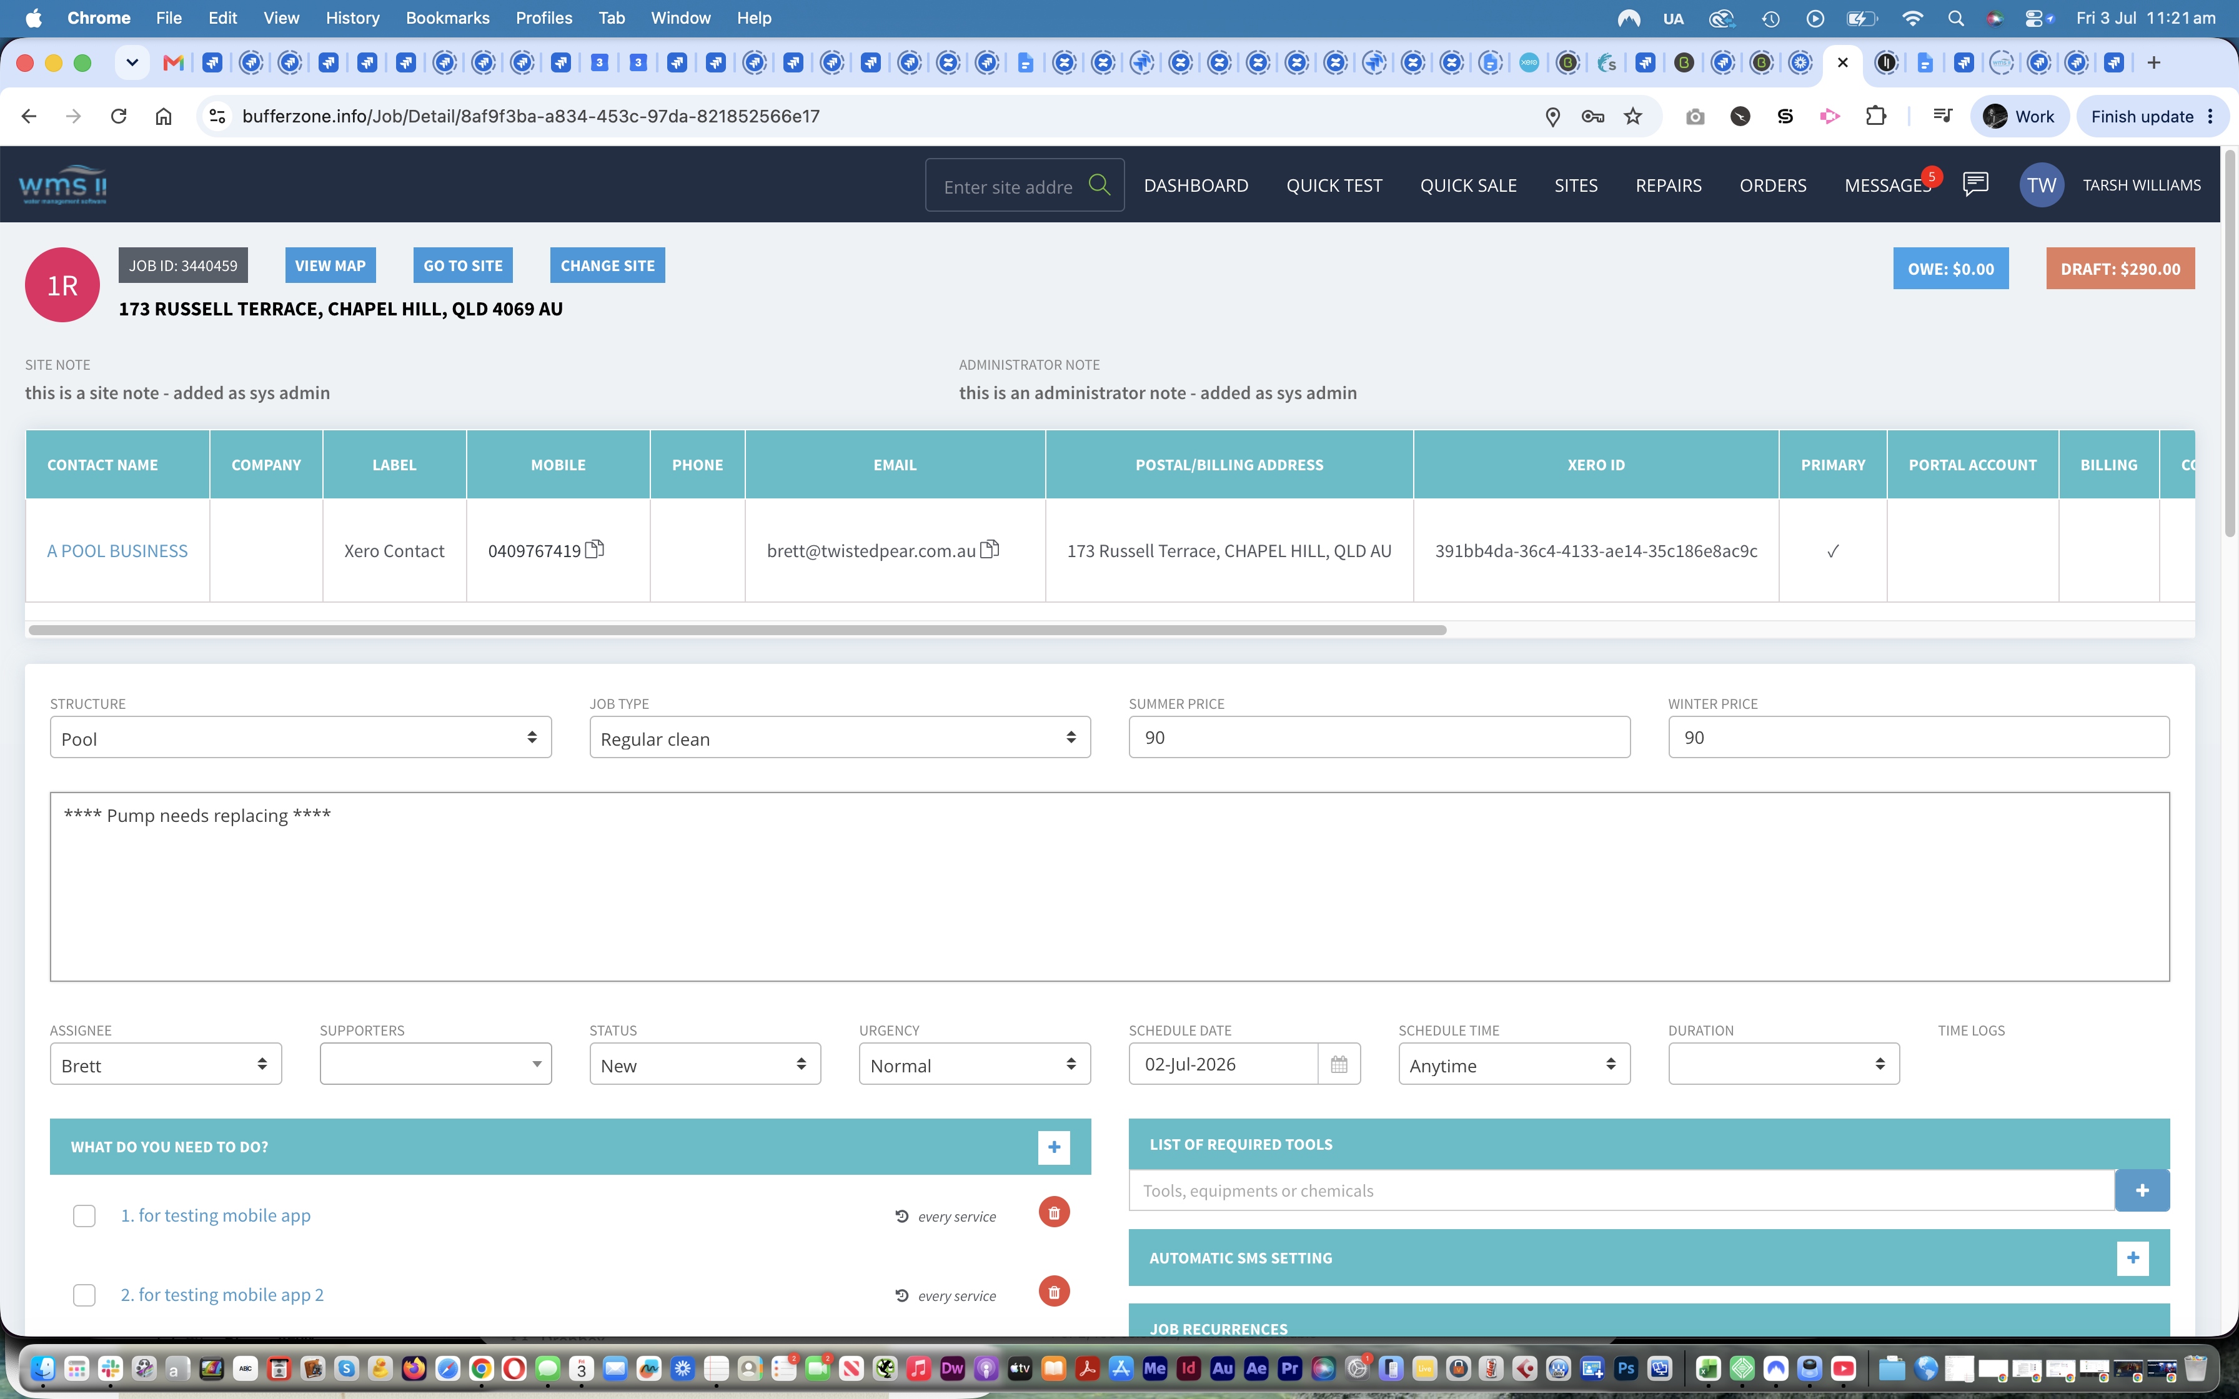Open ORDERS navigation item

1773,185
